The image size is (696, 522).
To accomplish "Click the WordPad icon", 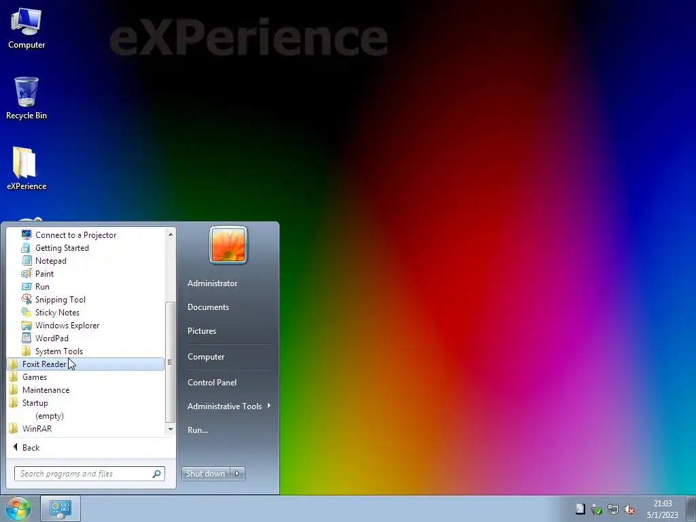I will click(x=27, y=338).
